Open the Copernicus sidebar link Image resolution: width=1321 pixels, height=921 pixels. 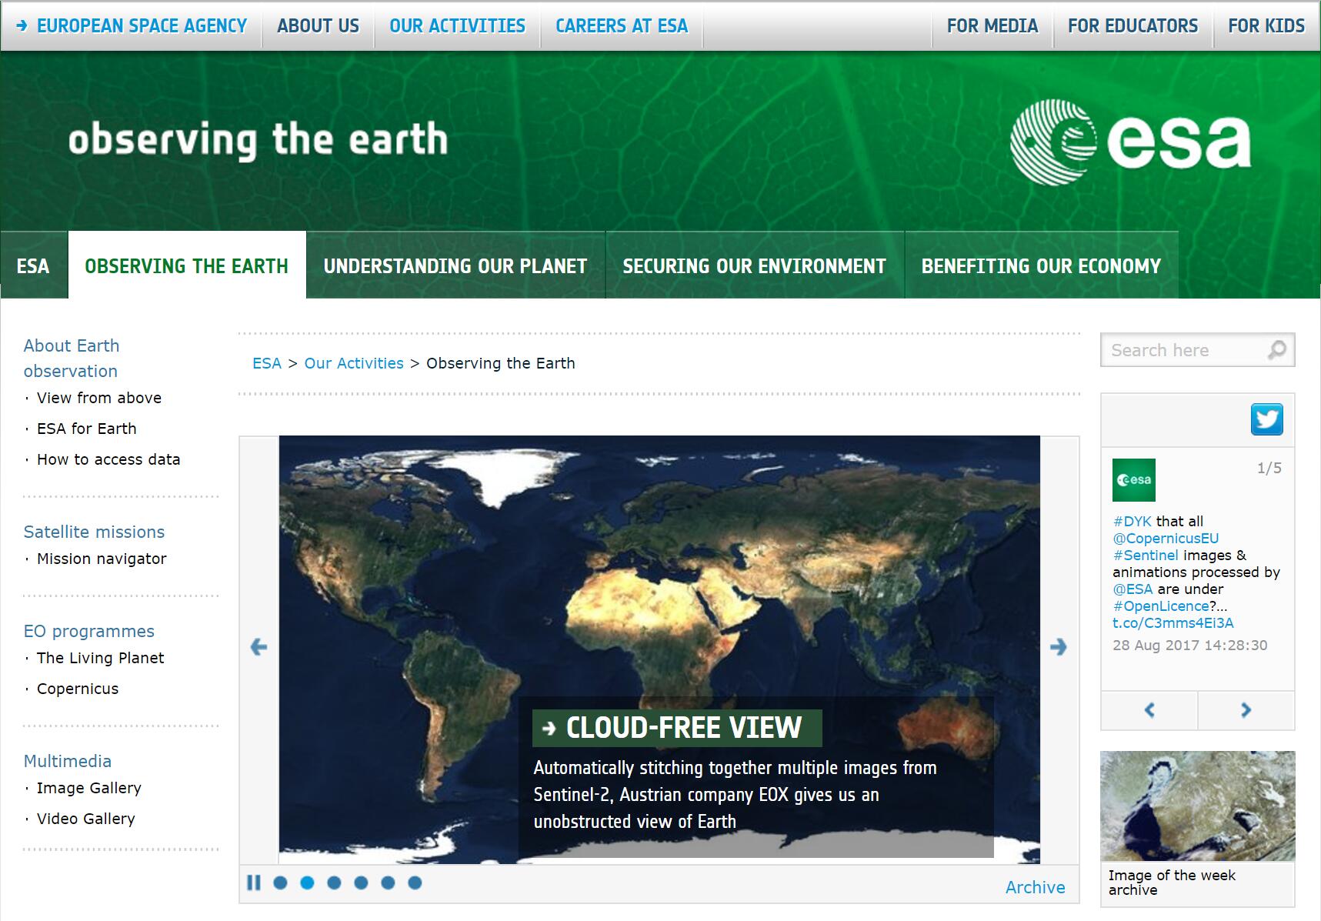78,689
